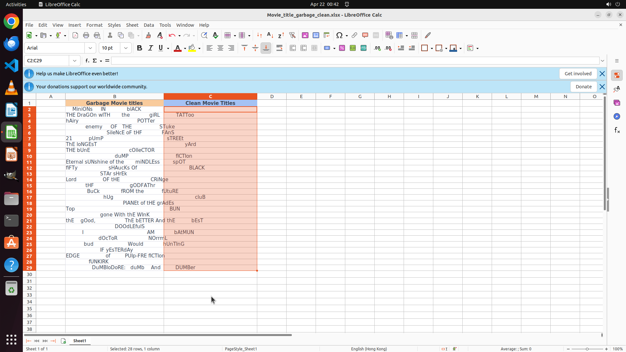Click Merge and Center Cells icon
This screenshot has width=626, height=352.
[293, 48]
